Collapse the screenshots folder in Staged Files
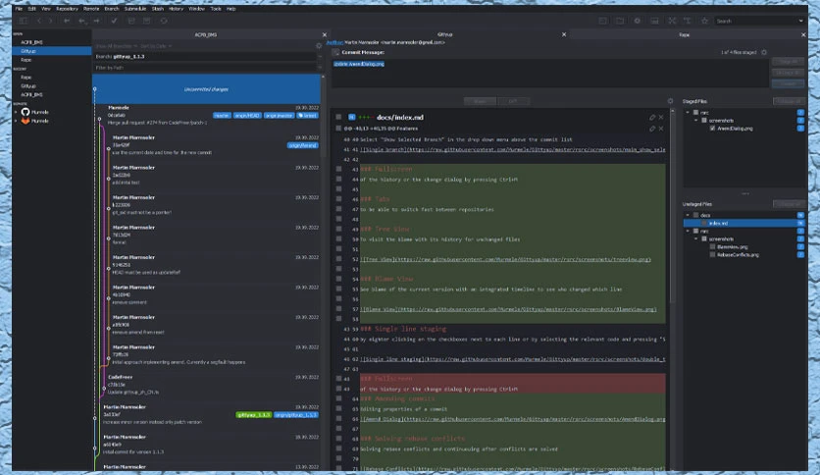 pyautogui.click(x=695, y=121)
